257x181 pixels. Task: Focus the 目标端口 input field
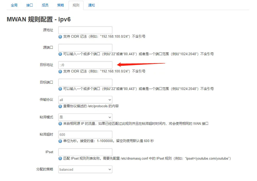point(85,82)
